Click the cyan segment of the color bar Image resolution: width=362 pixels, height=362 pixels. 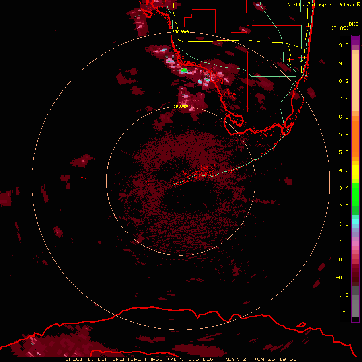[x=355, y=221]
